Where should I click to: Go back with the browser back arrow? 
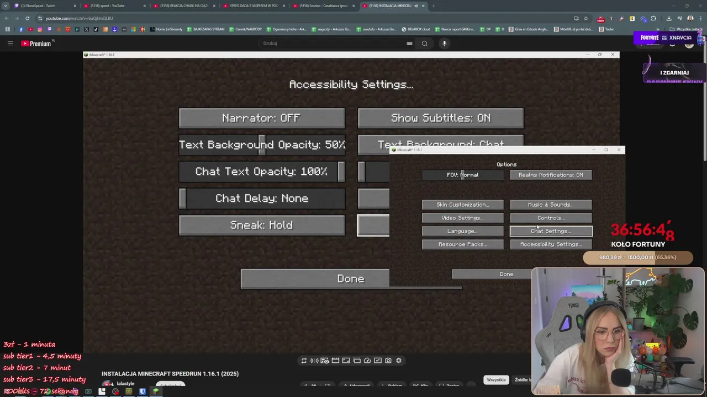coord(6,18)
